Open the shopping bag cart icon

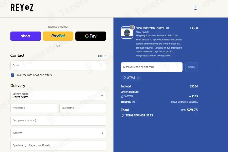coord(196,8)
